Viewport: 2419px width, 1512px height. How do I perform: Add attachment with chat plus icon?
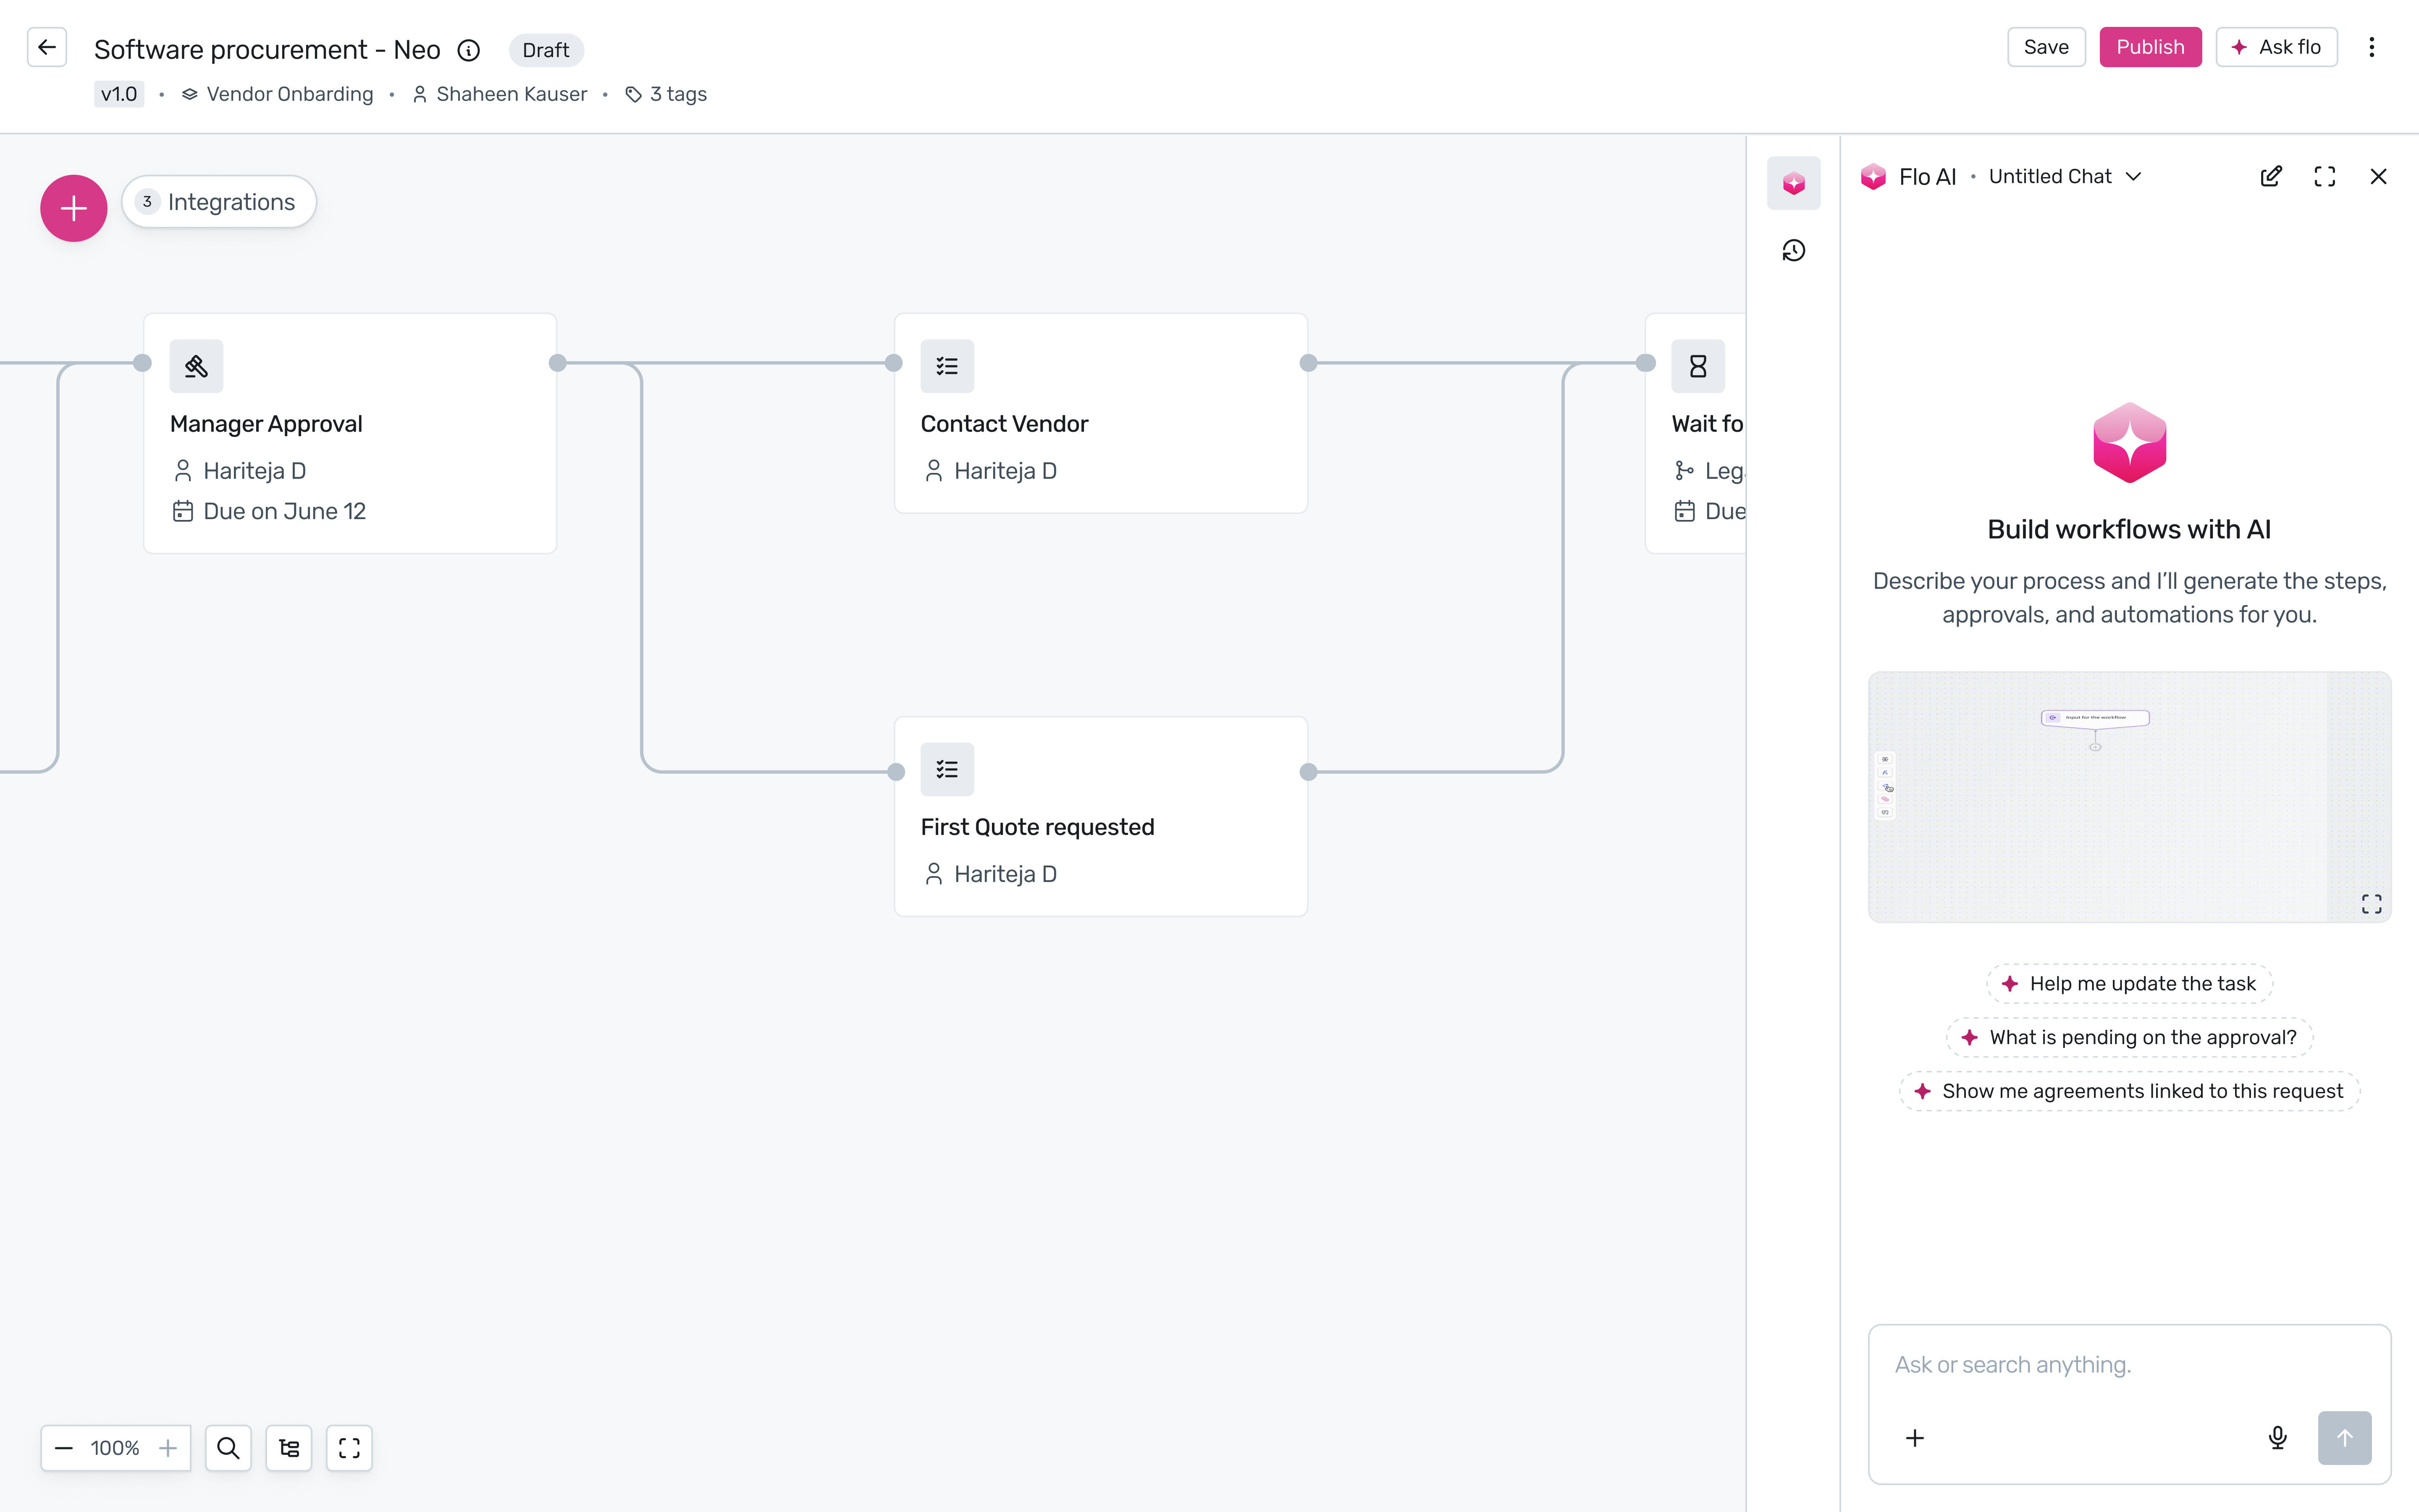[x=1914, y=1438]
